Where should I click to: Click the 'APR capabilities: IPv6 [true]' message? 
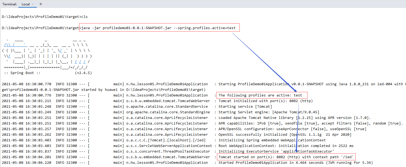[311, 123]
